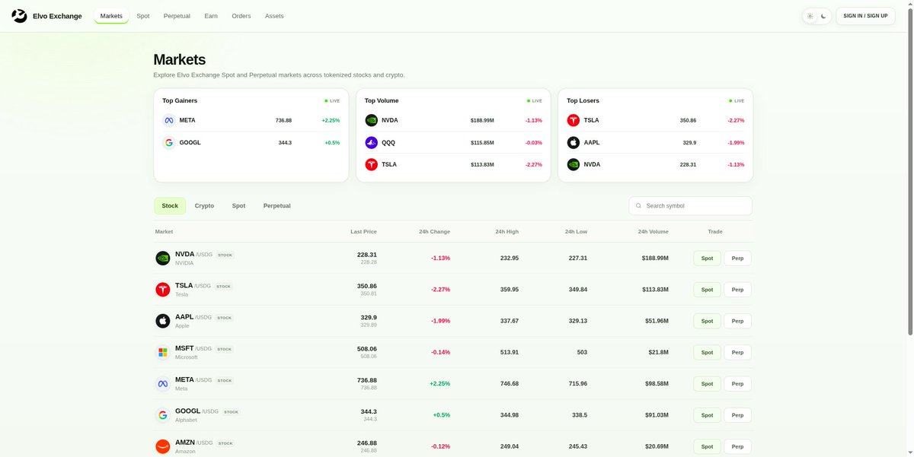Click Spot button for MSFT row
Screen dimensions: 914x457
point(707,352)
